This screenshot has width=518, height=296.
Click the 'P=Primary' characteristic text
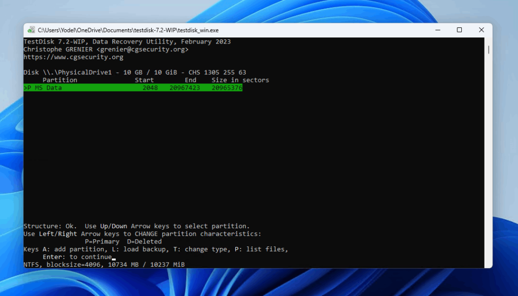[102, 242]
